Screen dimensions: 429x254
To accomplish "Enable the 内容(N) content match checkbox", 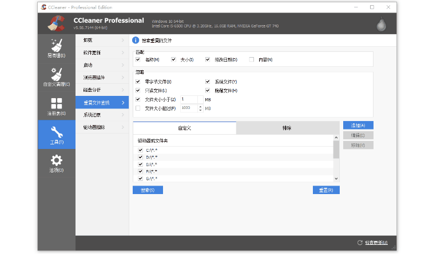I will [252, 59].
